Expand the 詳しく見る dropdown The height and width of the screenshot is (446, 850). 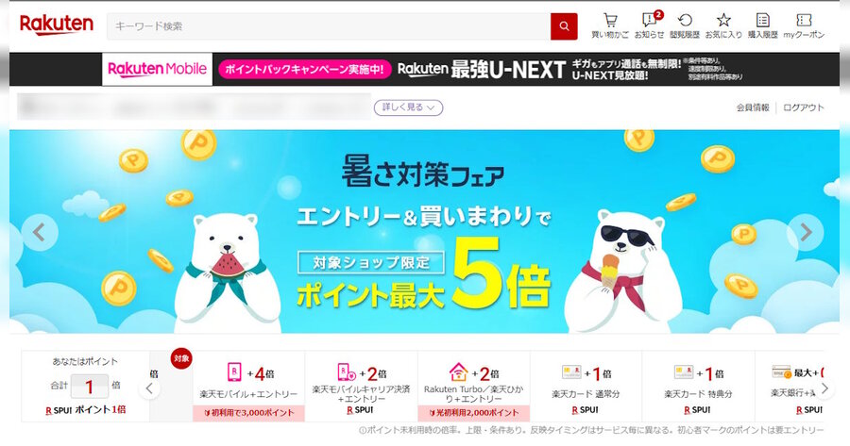click(x=408, y=107)
